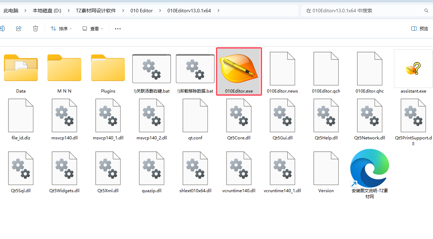Viewport: 433px width, 239px height.
Task: Select the qt.conf file icon
Action: (195, 115)
